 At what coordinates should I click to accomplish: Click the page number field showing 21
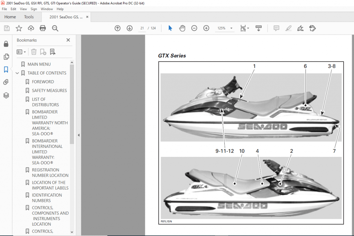142,28
